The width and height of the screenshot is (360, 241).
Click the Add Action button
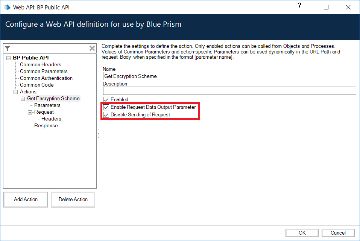pyautogui.click(x=26, y=200)
